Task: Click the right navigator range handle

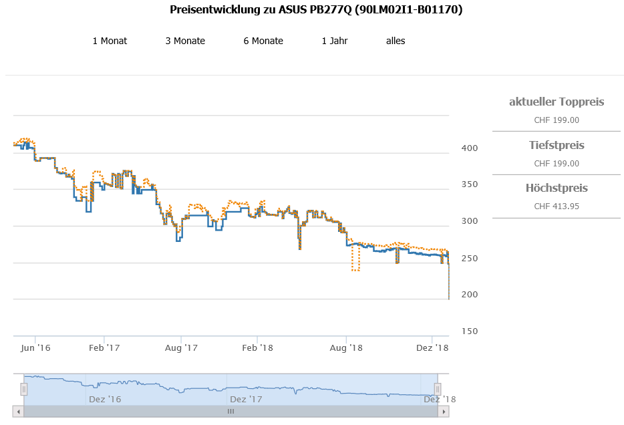Action: point(438,389)
